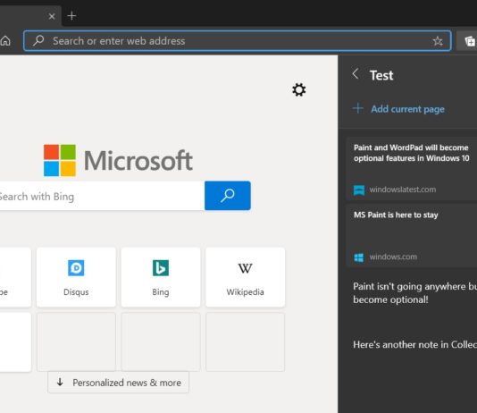This screenshot has height=413, width=477.
Task: Click the Add current page link
Action: (x=407, y=109)
